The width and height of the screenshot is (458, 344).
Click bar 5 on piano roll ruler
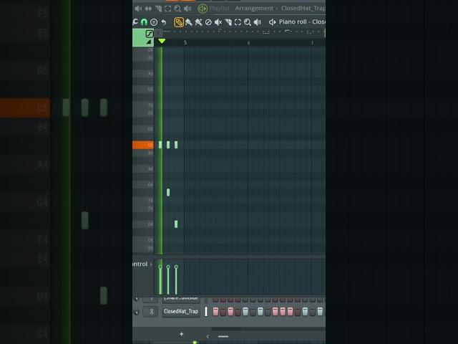pyautogui.click(x=185, y=43)
